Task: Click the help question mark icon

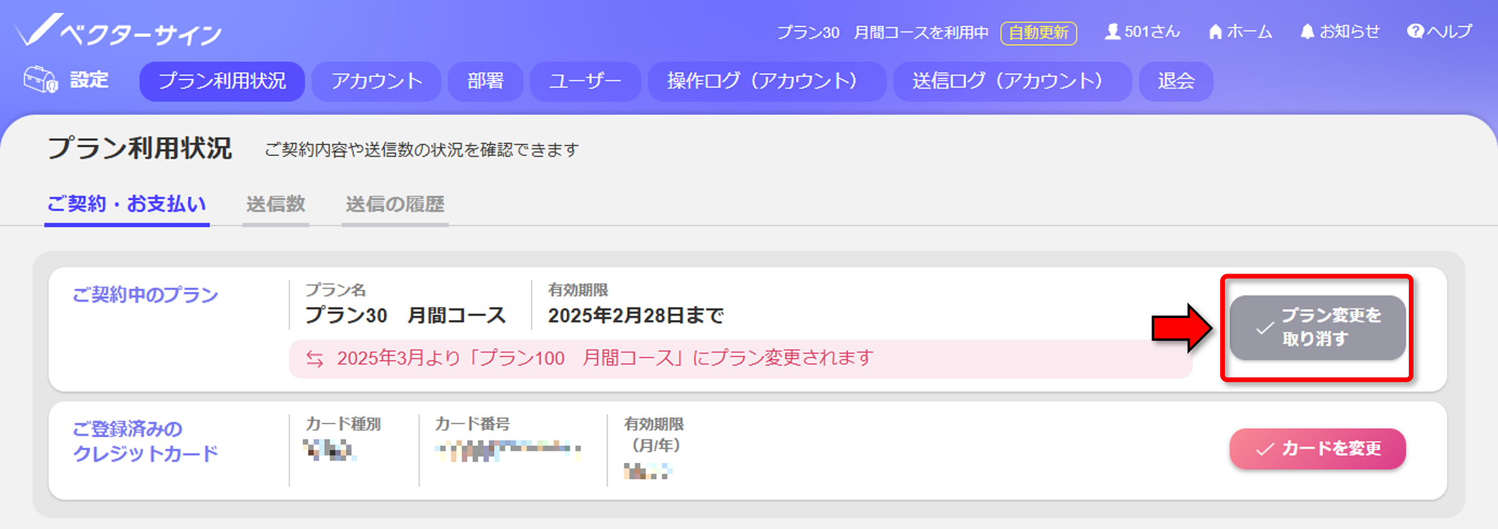Action: coord(1416,32)
